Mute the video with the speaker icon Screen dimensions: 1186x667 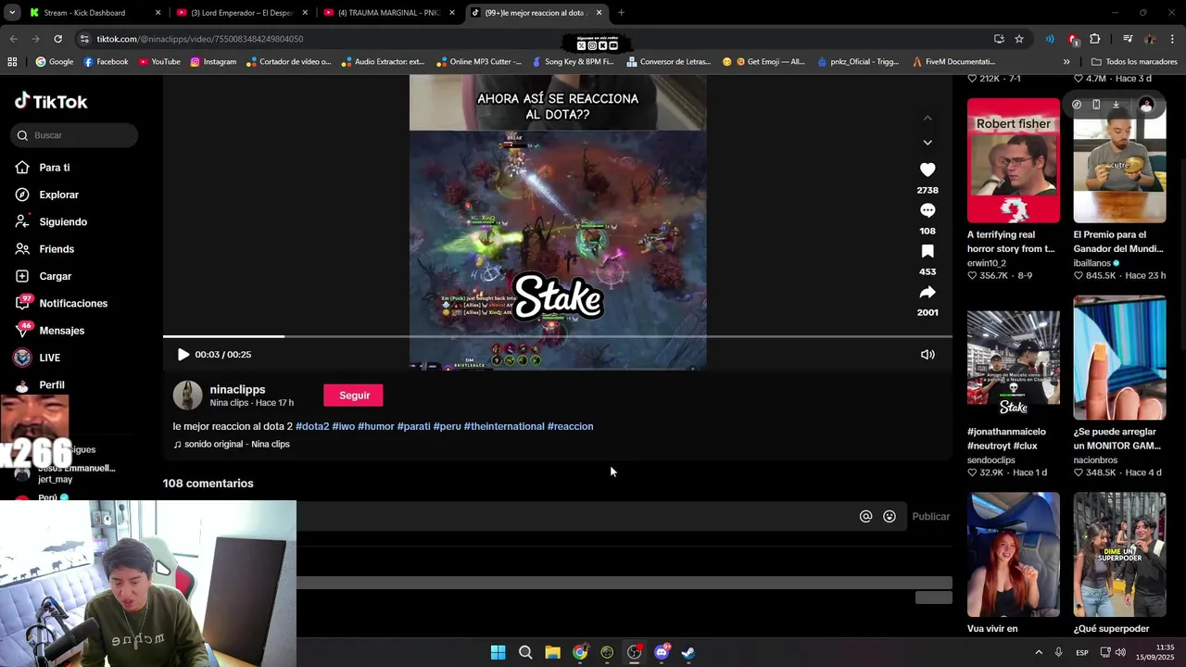[x=927, y=355]
